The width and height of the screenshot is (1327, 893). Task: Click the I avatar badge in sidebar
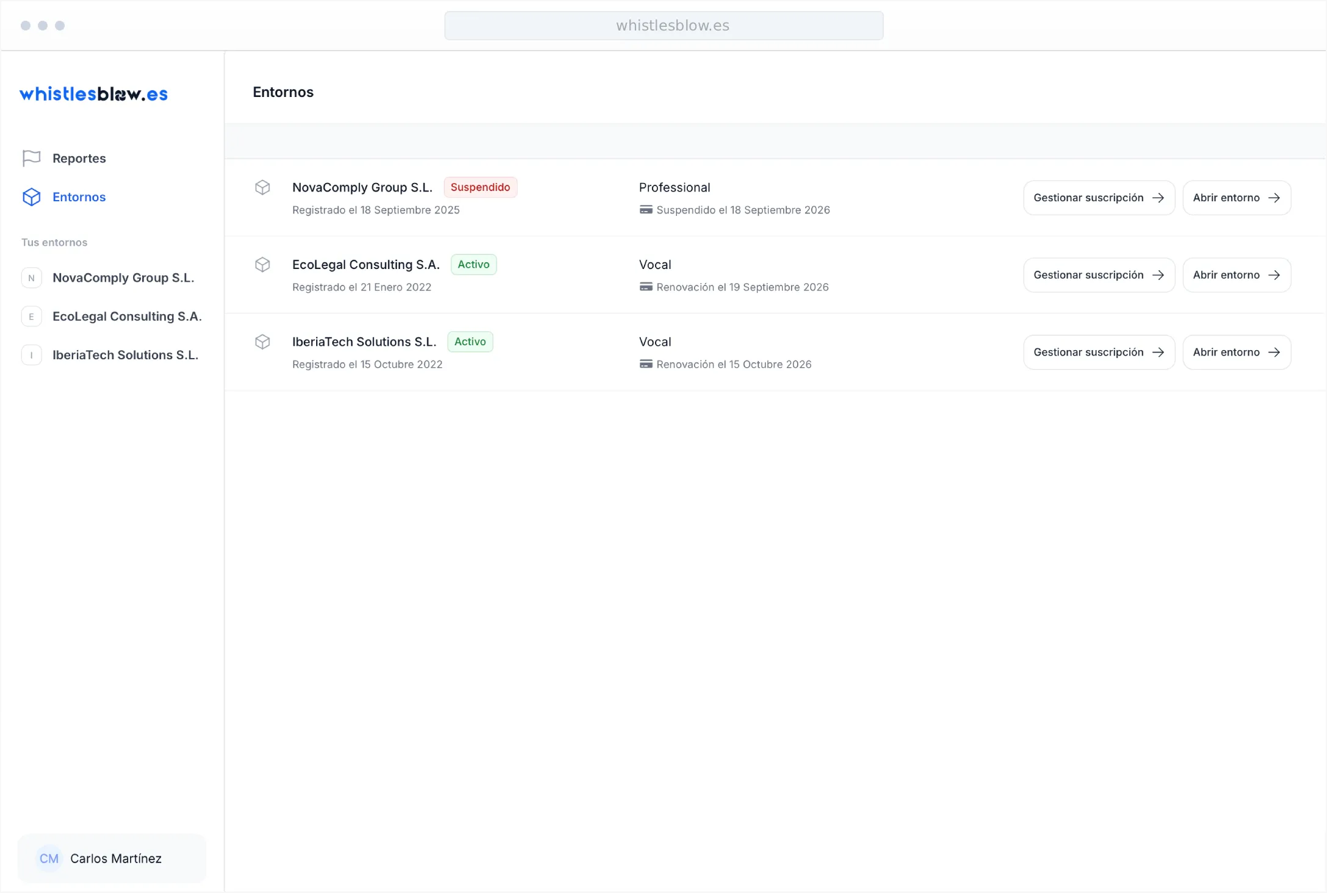(31, 355)
